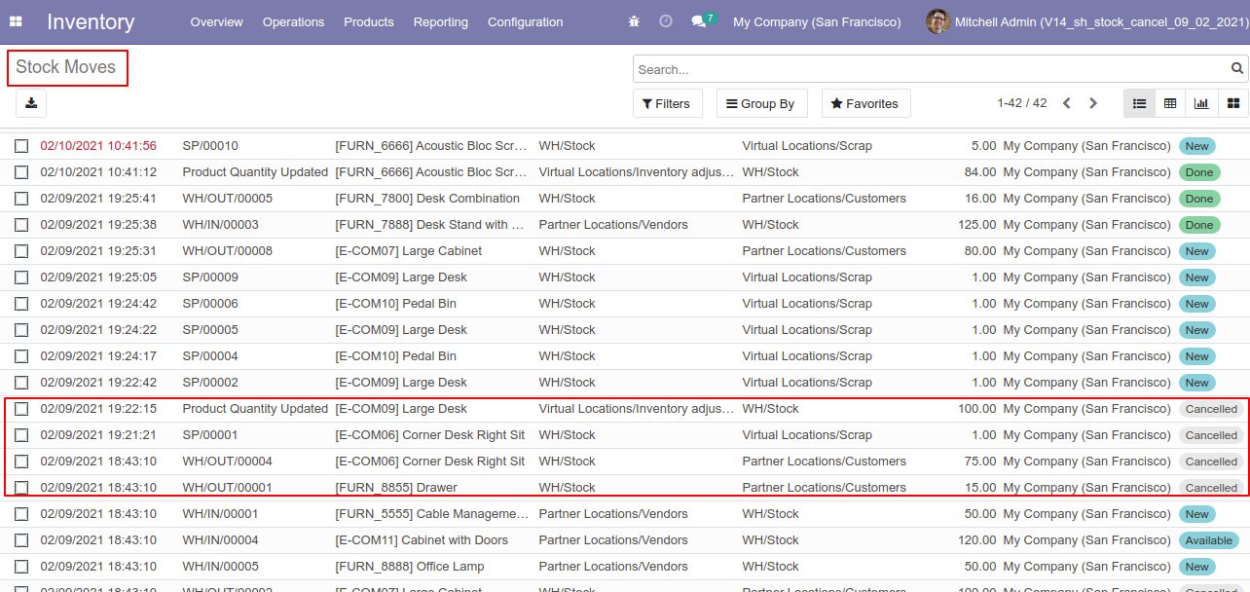
Task: Tick checkbox for WH/OUT/00004 row
Action: point(21,462)
